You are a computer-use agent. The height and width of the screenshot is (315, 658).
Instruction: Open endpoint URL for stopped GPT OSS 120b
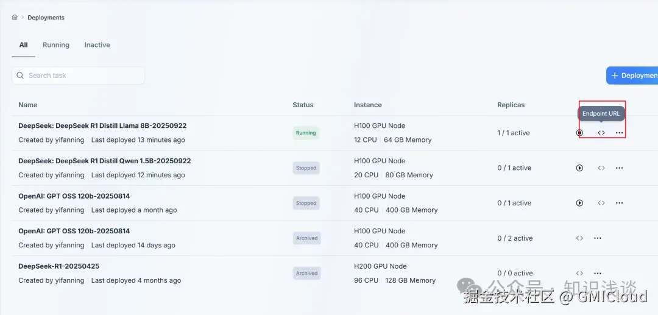(x=601, y=203)
